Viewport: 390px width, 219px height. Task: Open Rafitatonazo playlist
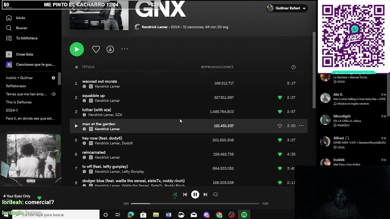(x=16, y=86)
